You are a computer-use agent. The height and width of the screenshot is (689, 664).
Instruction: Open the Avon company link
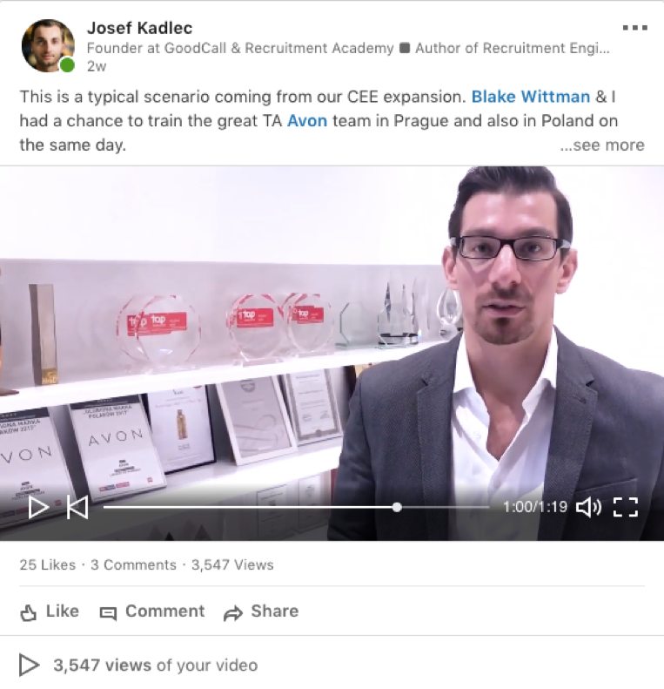click(x=307, y=121)
